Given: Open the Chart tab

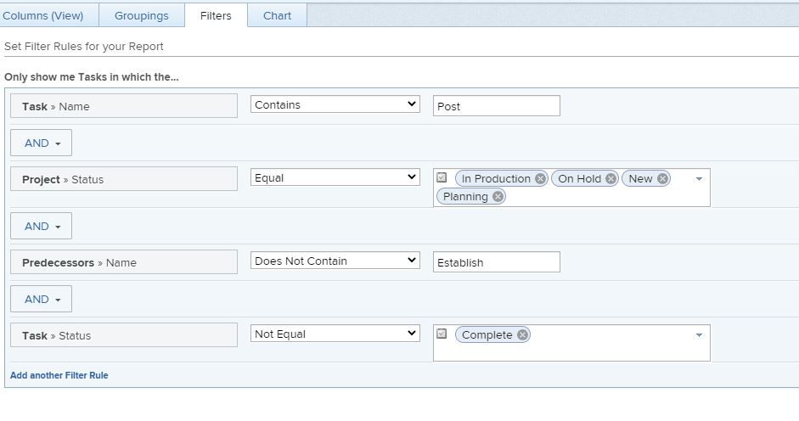Looking at the screenshot, I should pos(277,15).
